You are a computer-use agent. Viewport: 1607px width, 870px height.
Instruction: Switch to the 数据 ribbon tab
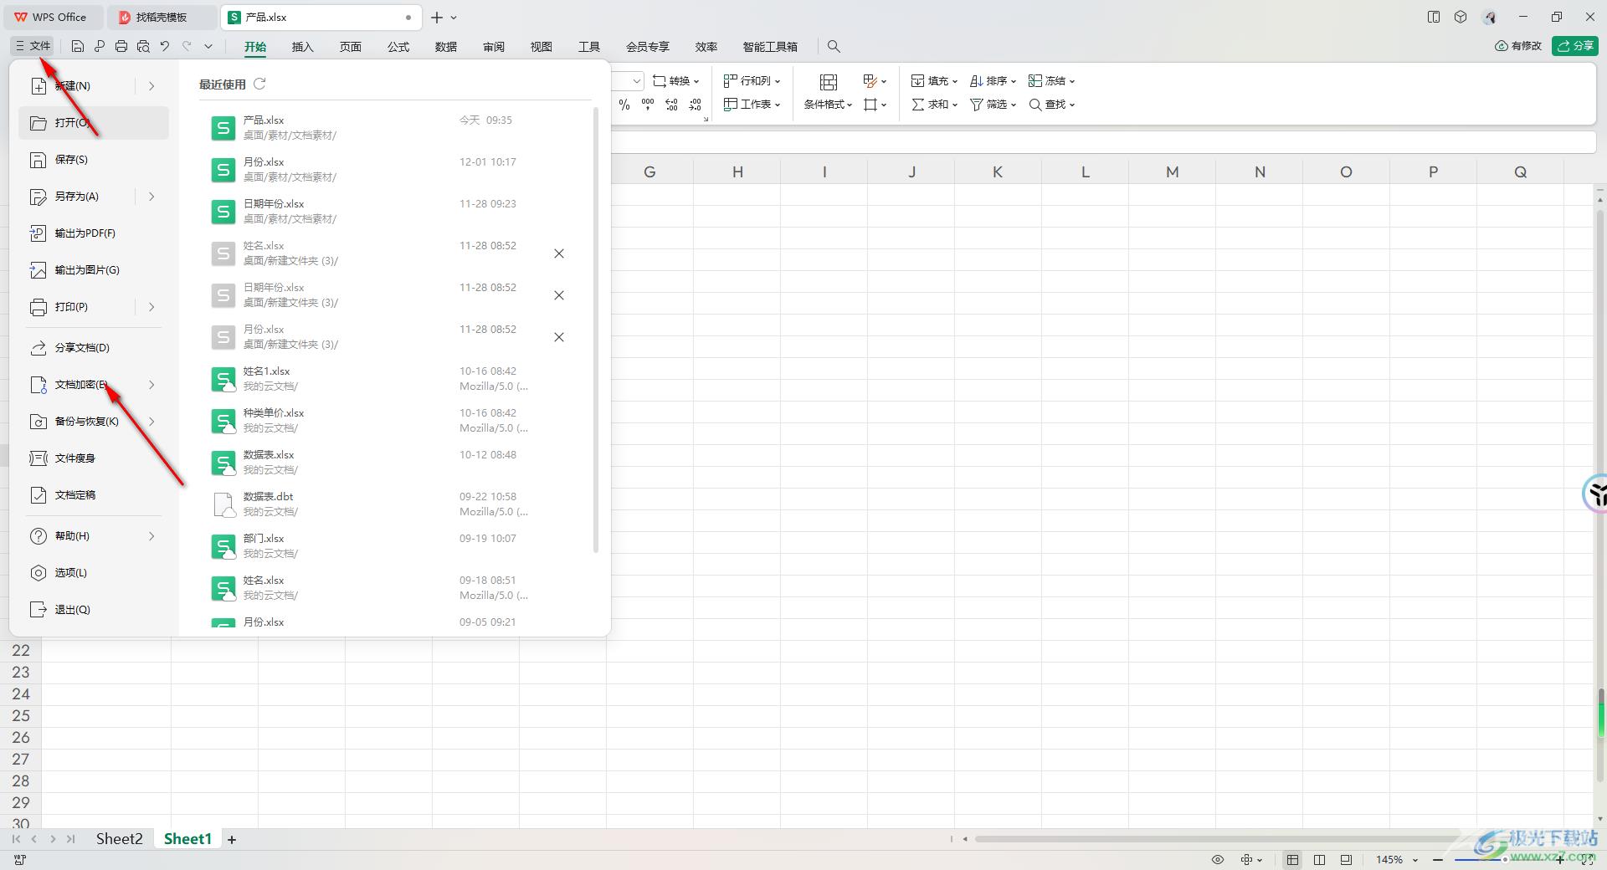click(446, 47)
